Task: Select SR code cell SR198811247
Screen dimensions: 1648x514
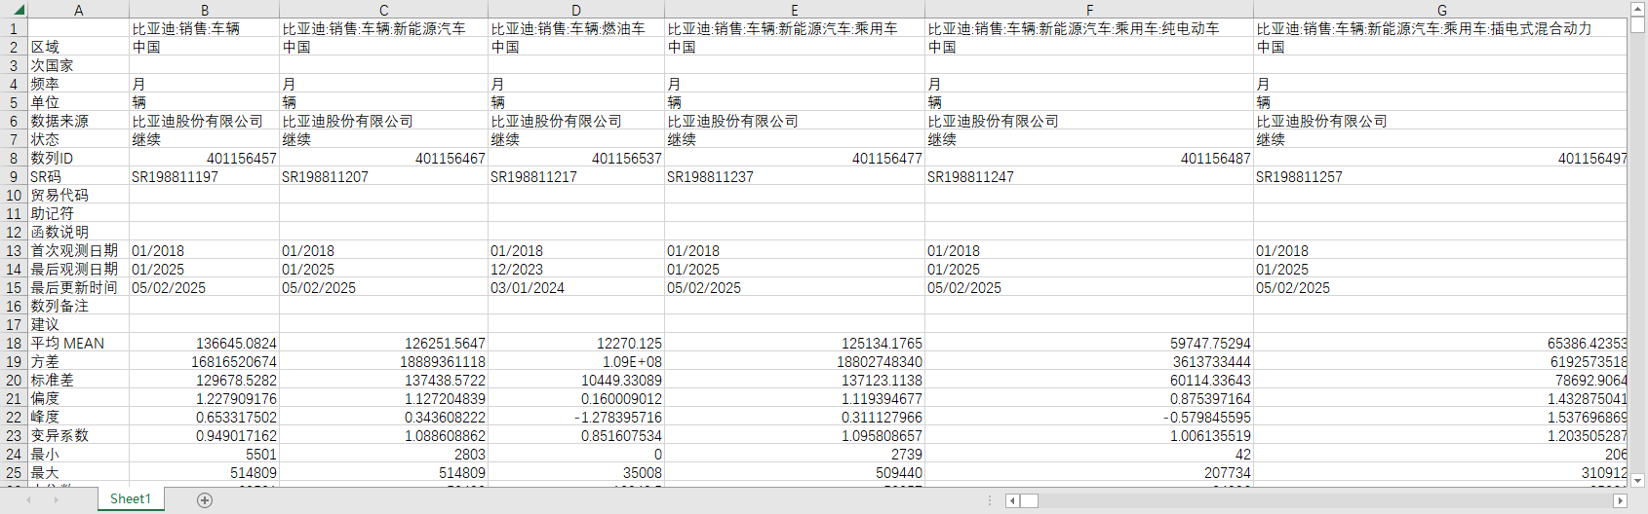Action: point(1089,176)
